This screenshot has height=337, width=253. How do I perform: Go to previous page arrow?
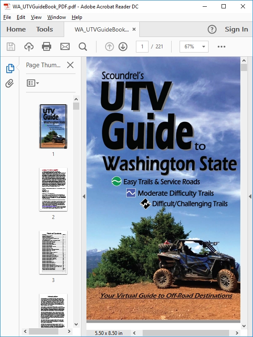pos(110,46)
